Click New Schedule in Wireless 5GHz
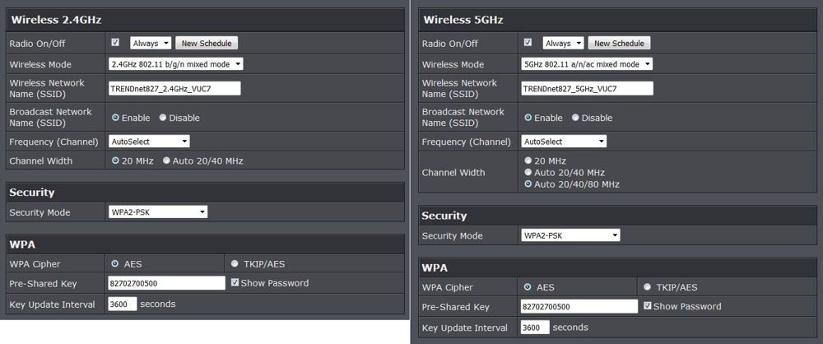Image resolution: width=823 pixels, height=344 pixels. click(620, 43)
